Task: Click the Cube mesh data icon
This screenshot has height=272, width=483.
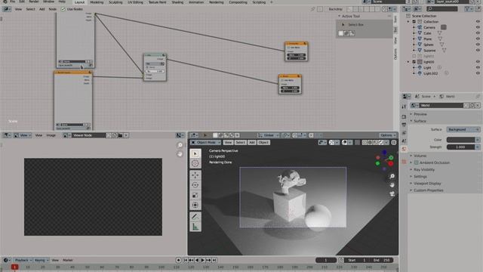Action: pyautogui.click(x=439, y=33)
